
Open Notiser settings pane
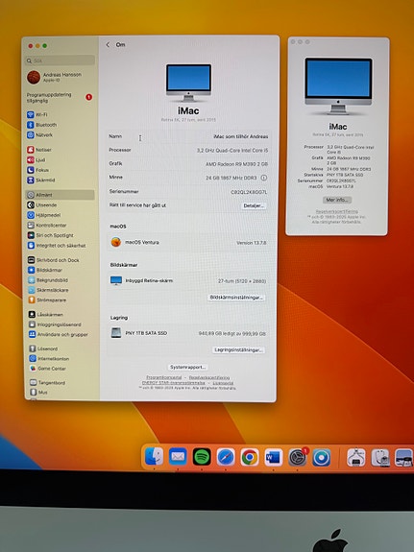[x=39, y=150]
